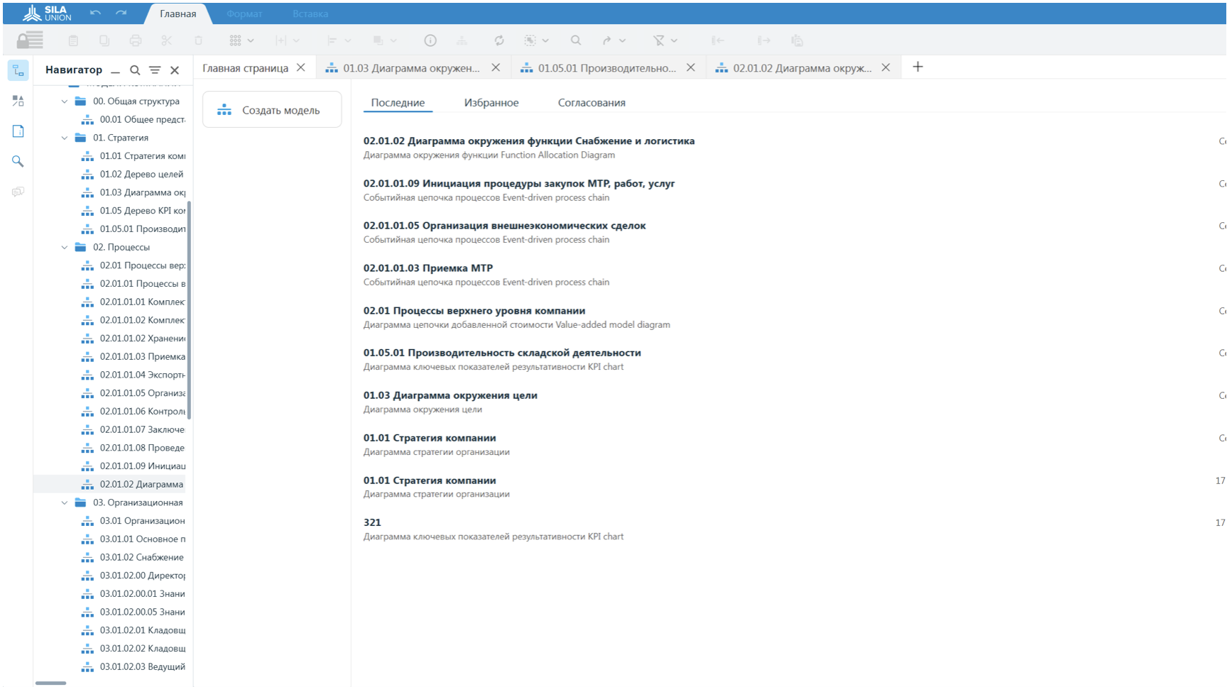Click the print icon in the toolbar
Viewport: 1227px width, 687px height.
[135, 40]
